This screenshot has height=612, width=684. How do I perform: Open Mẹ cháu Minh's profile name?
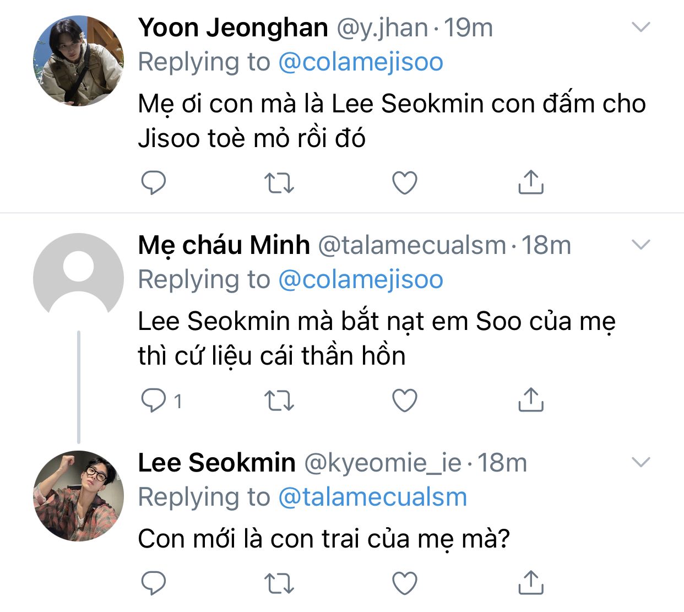coord(224,245)
